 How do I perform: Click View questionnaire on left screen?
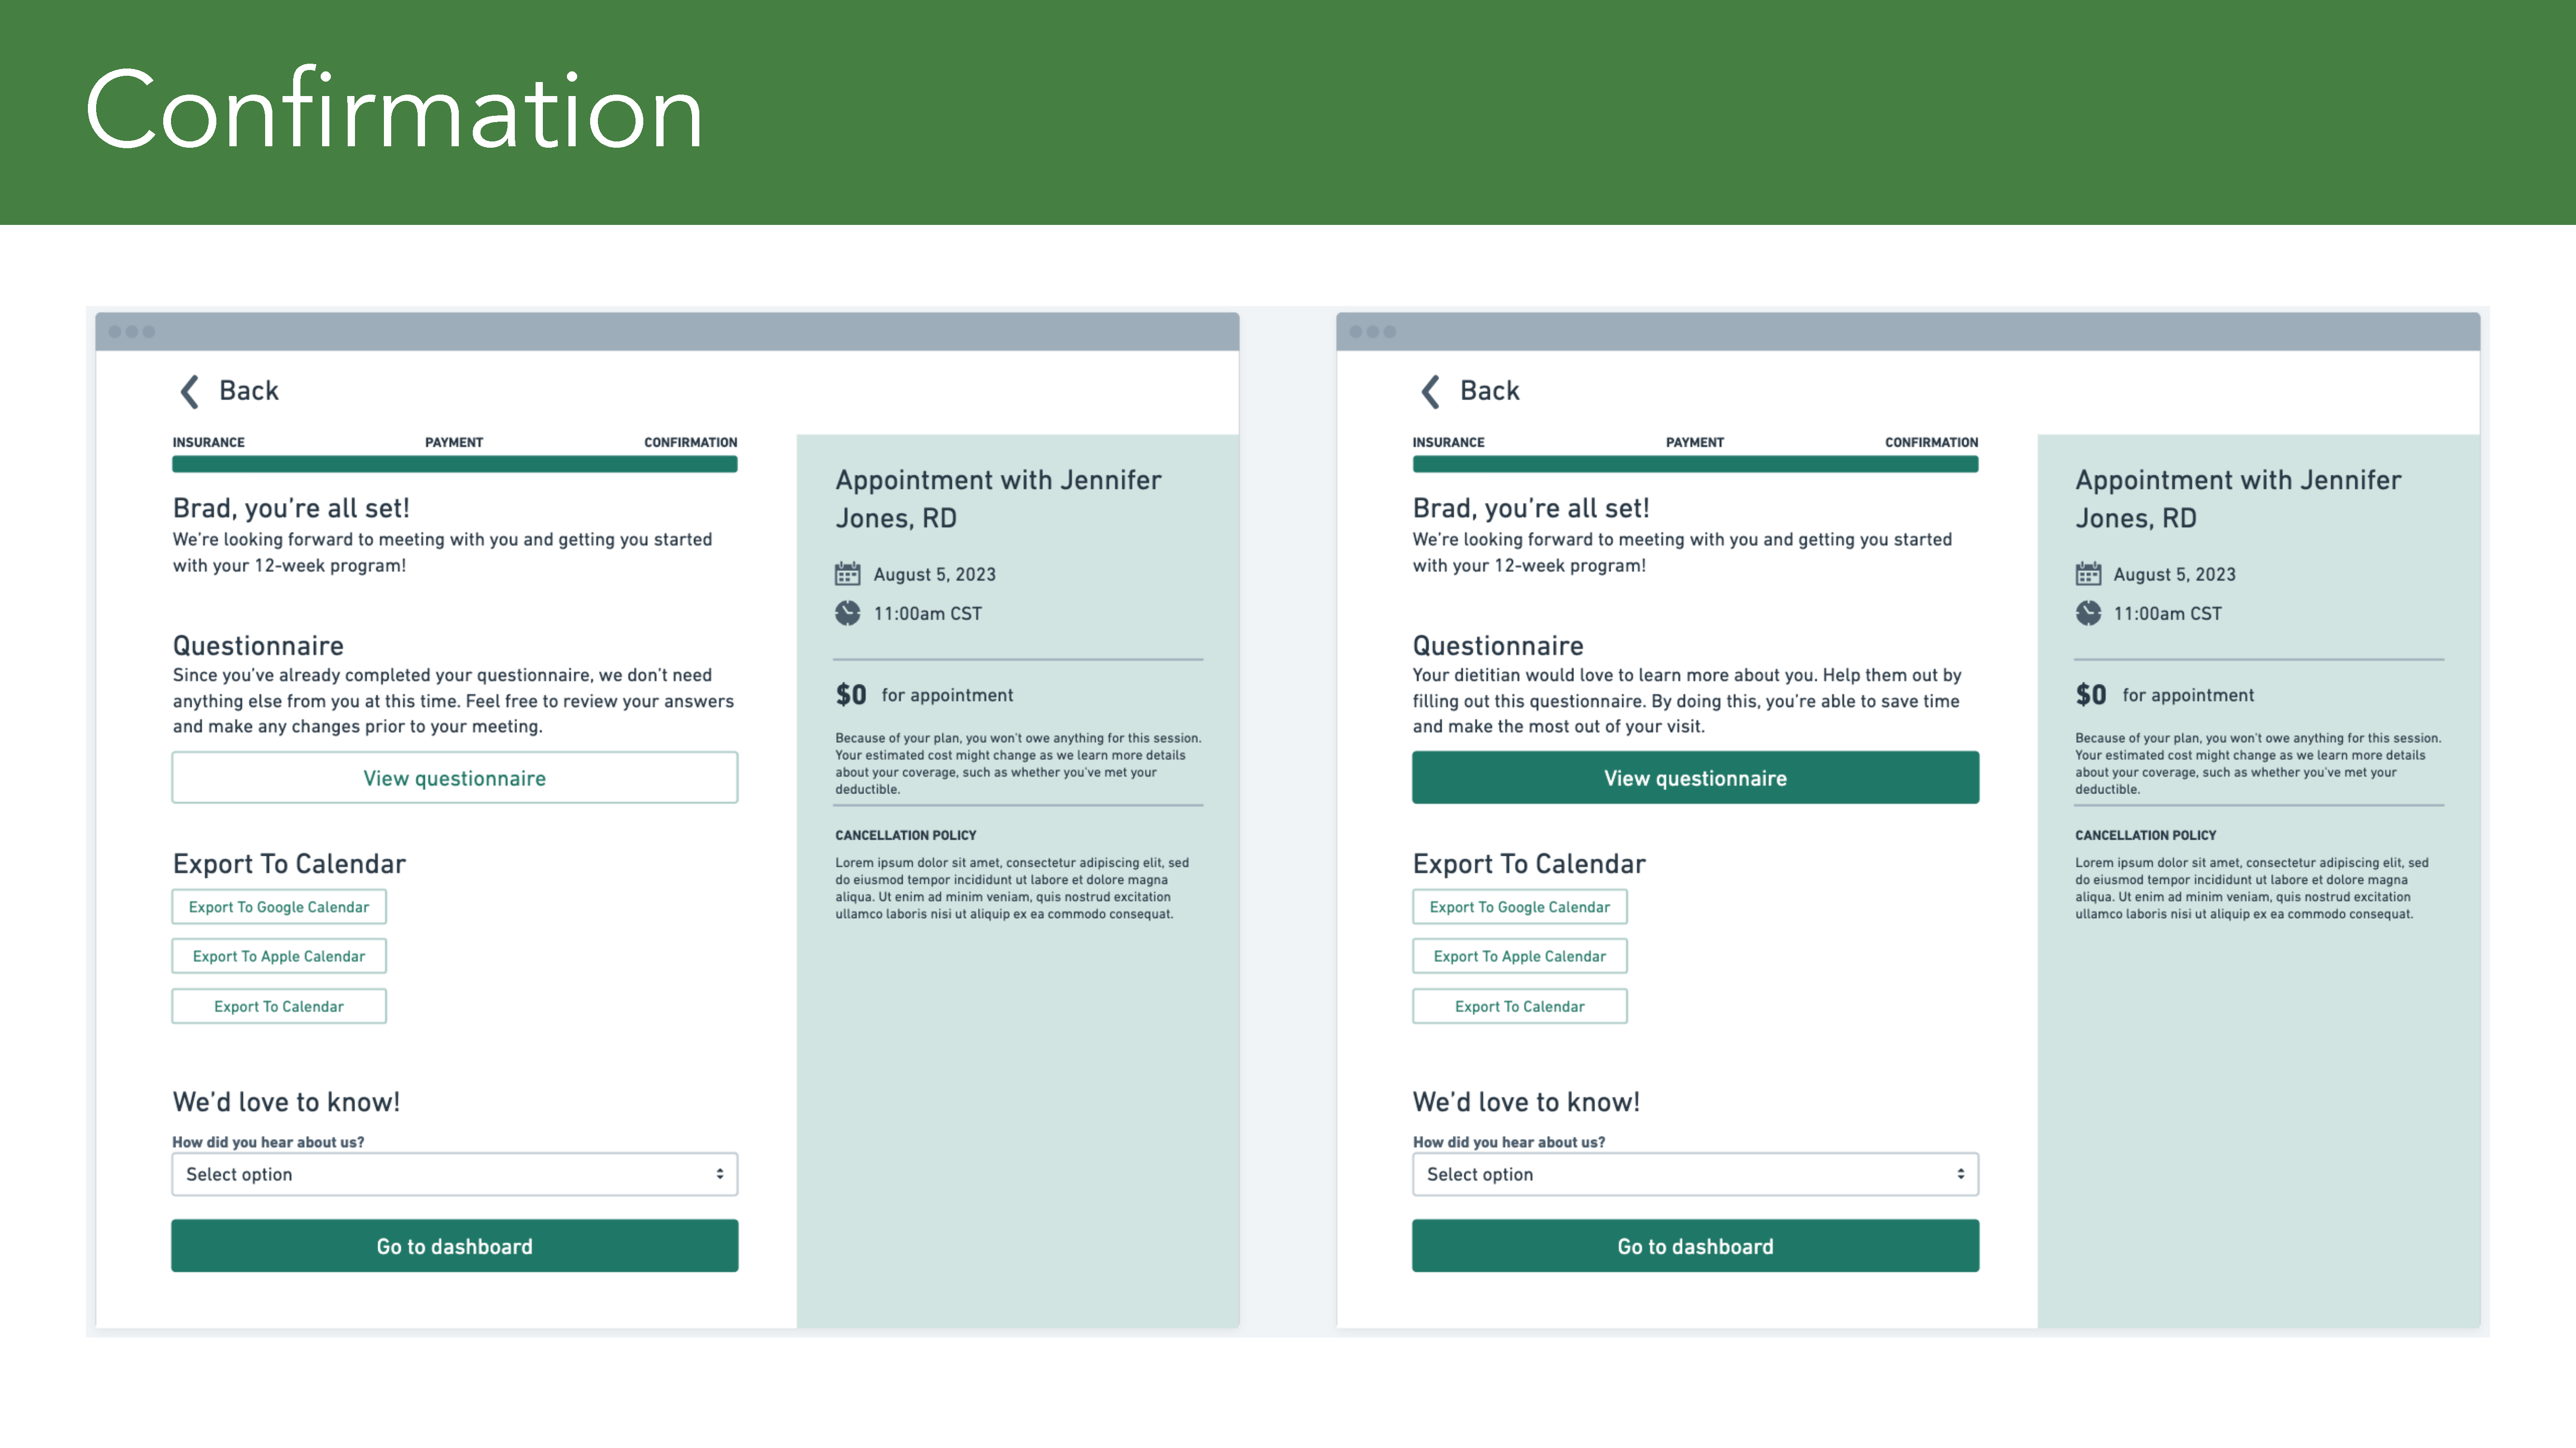click(x=455, y=776)
